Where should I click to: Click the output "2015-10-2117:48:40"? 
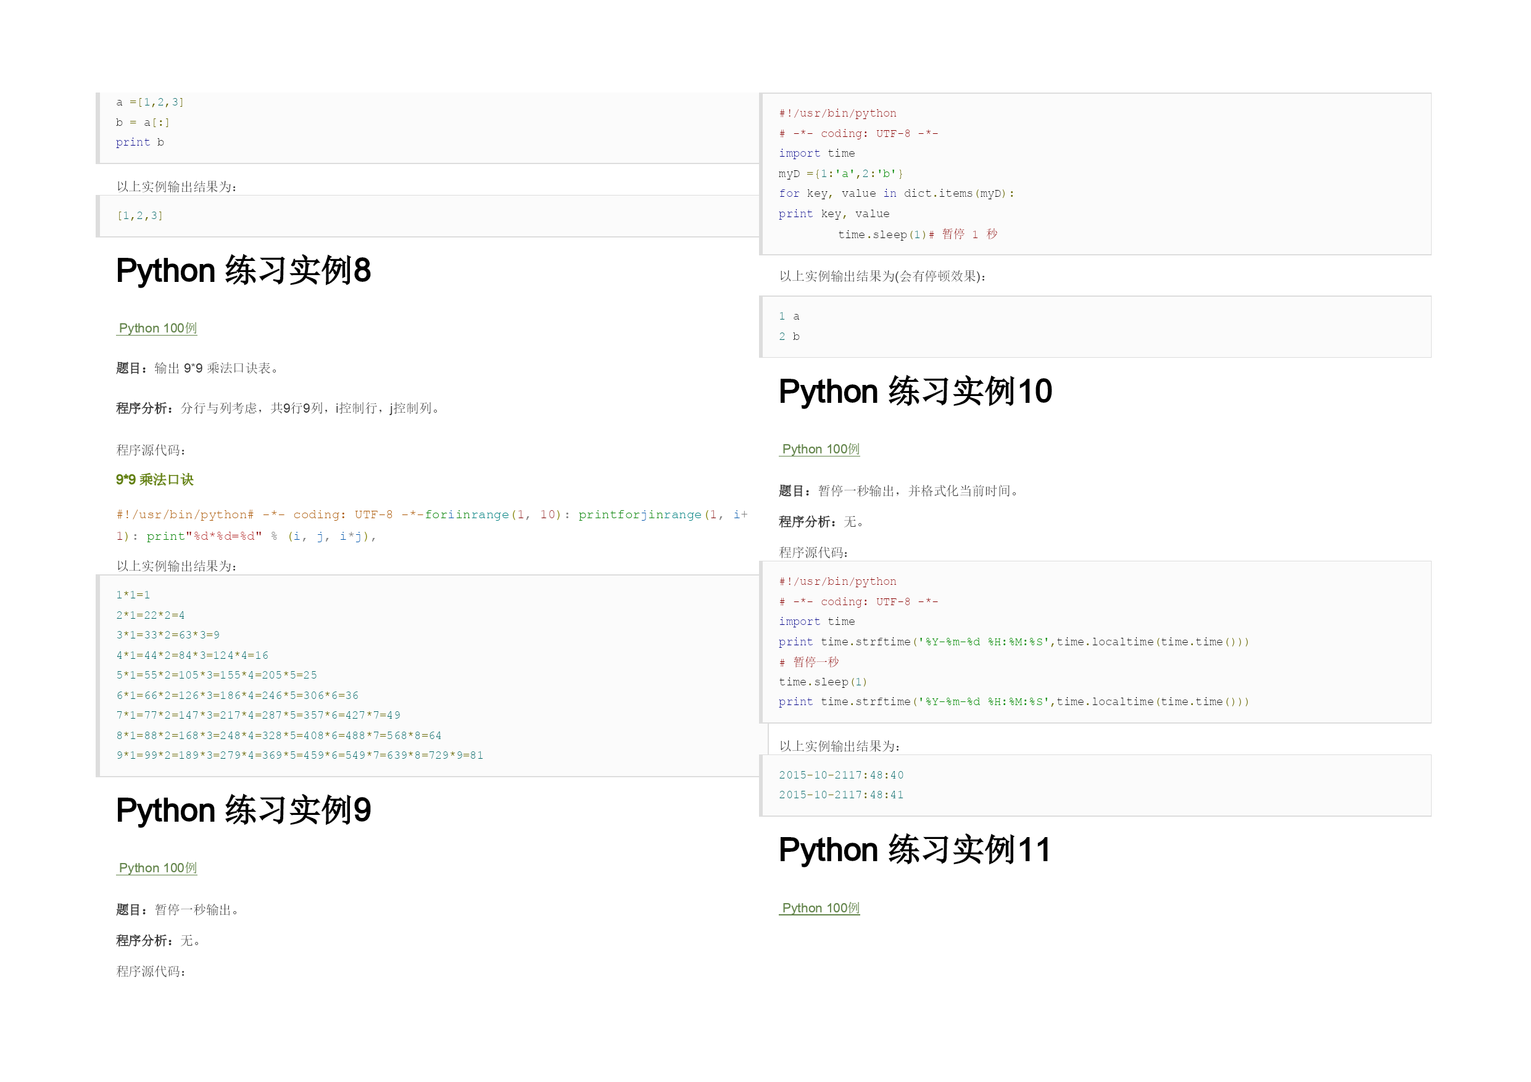(x=841, y=775)
